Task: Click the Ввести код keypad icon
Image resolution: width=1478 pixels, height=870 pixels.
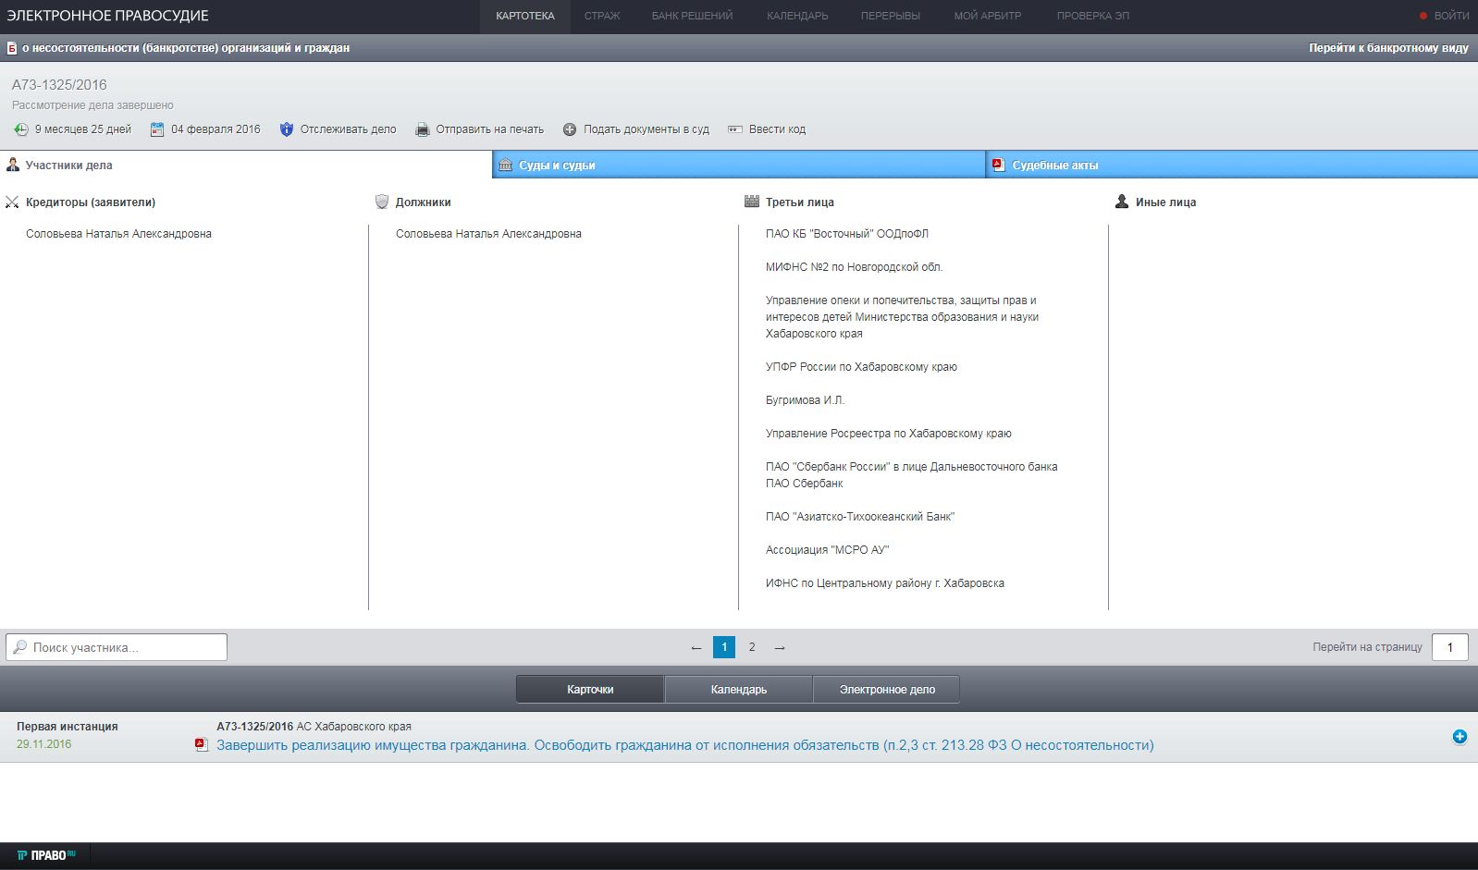Action: tap(735, 129)
